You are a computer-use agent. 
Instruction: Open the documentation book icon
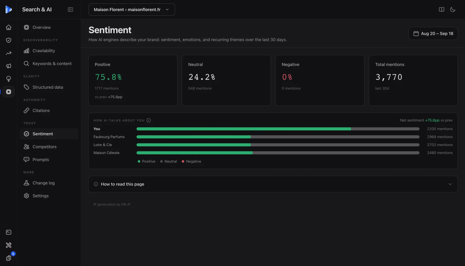[441, 10]
